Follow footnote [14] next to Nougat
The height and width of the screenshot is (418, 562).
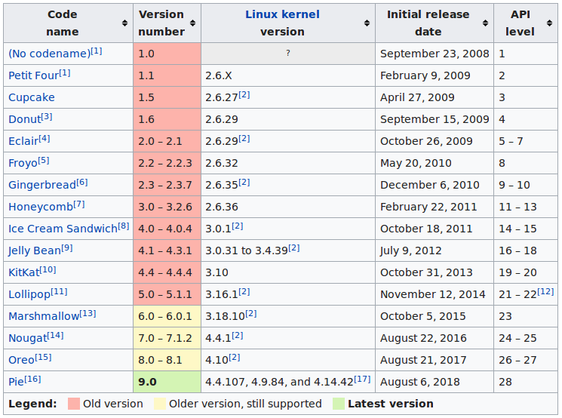(56, 336)
